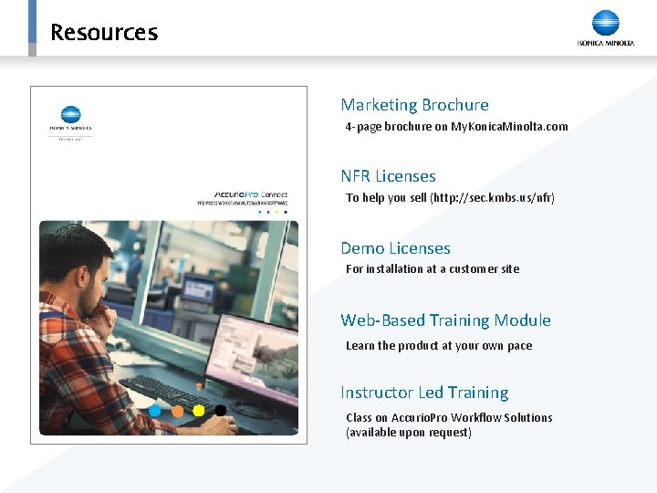Click the pre-press workflow automation software subtitle
Screen dimensions: 657x493
point(242,203)
